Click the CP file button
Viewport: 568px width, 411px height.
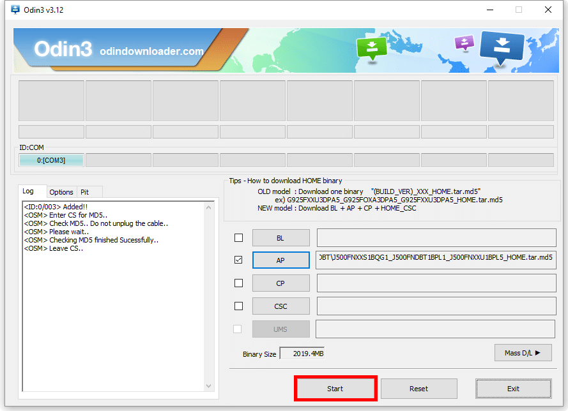(280, 283)
